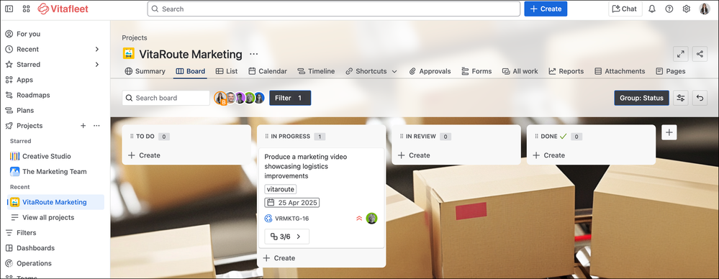Image resolution: width=719 pixels, height=279 pixels.
Task: Switch to the All work tab
Action: click(x=520, y=71)
